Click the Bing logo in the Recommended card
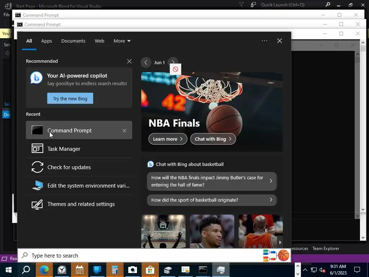Screen dimensions: 369x277 (36, 78)
